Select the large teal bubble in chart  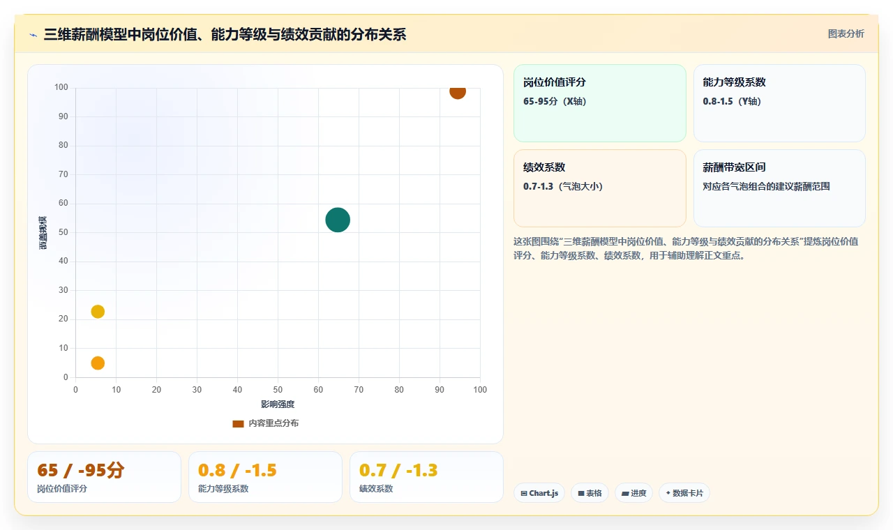[x=338, y=220]
